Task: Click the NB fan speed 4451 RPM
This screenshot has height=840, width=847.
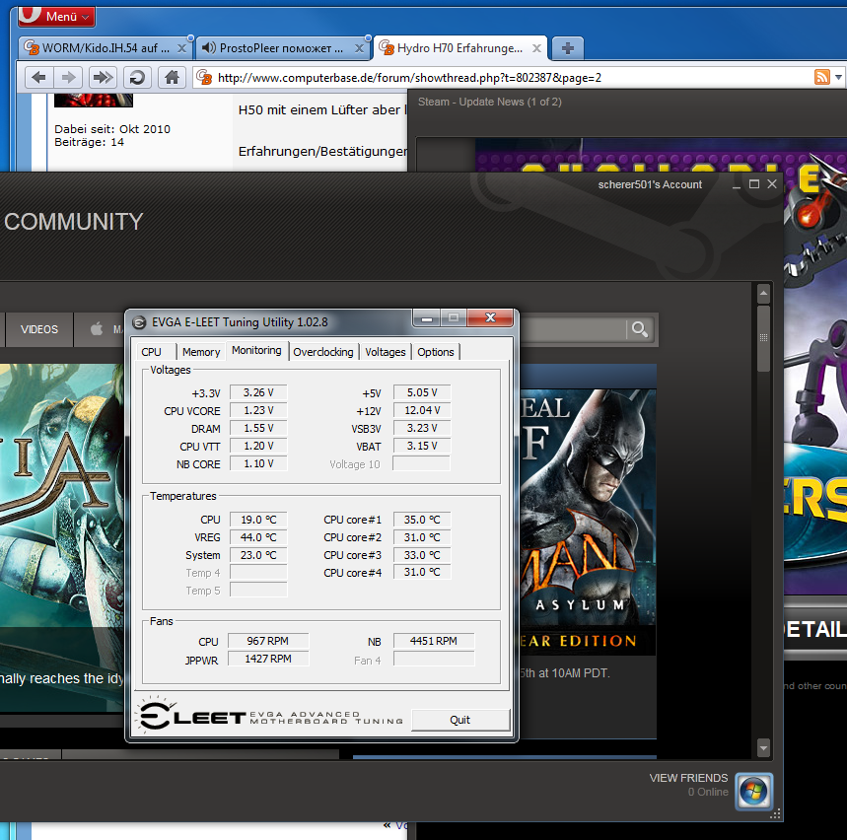Action: (434, 641)
